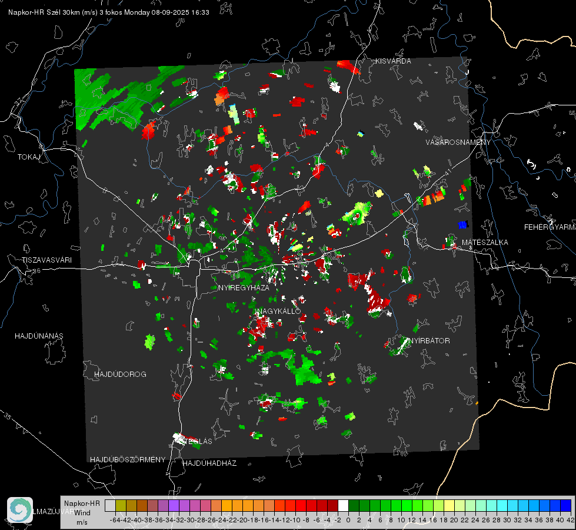The height and width of the screenshot is (530, 576).
Task: Click the MÁTÉSZALKA city label
Action: point(485,242)
